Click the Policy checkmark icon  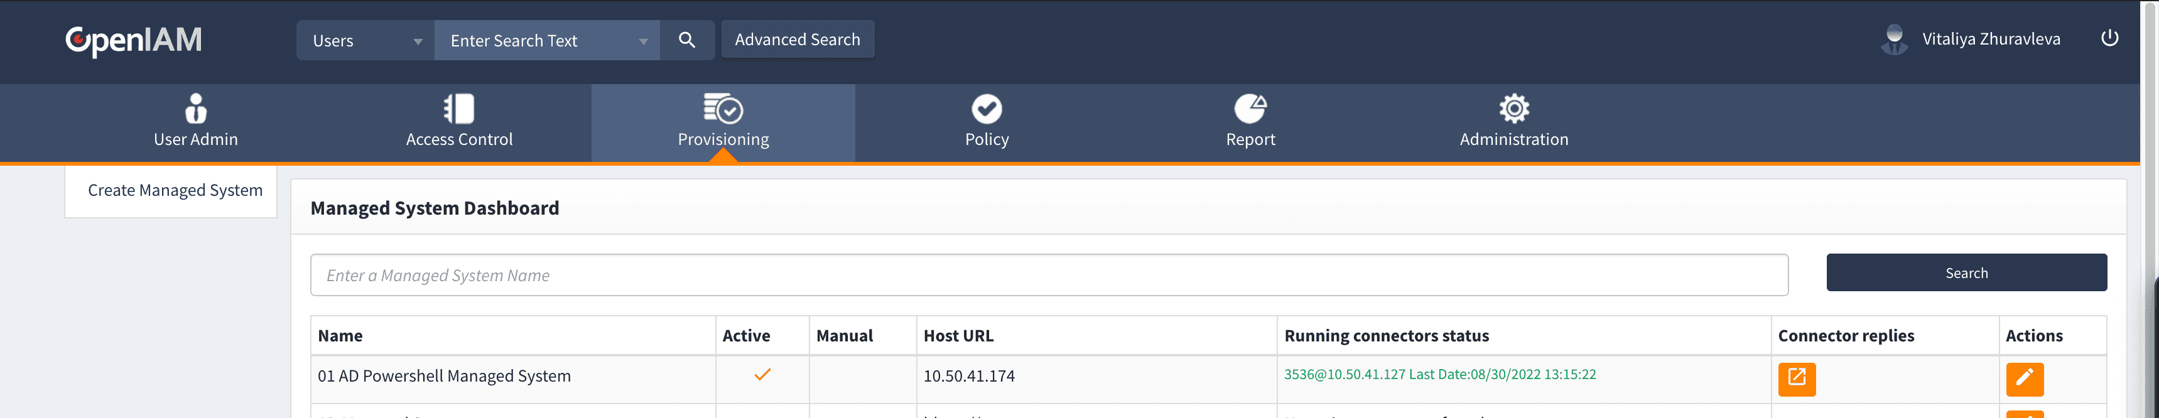pyautogui.click(x=986, y=109)
